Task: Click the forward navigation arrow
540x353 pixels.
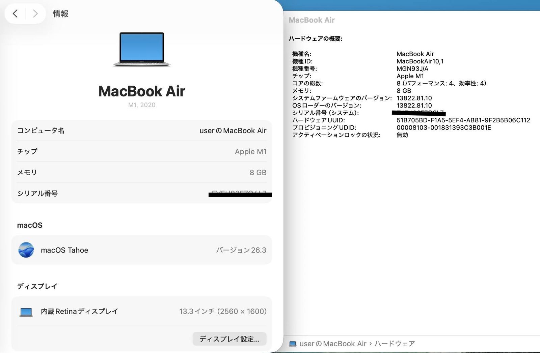Action: pos(35,13)
